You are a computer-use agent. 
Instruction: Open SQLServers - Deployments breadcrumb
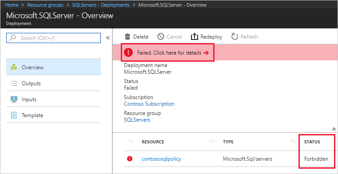click(101, 5)
